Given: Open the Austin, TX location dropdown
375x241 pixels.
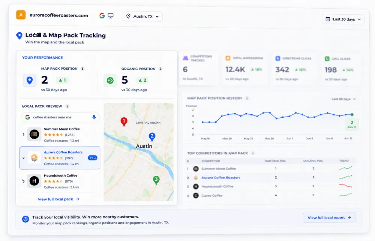Looking at the screenshot, I should [142, 16].
